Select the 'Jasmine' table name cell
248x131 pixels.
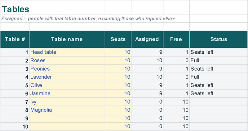pos(67,94)
